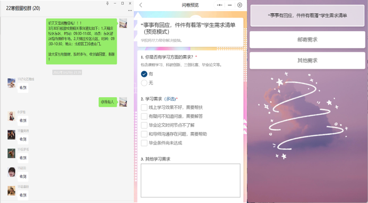Enable the 毕业条件尚未达成 option
Image resolution: width=368 pixels, height=203 pixels.
click(144, 143)
